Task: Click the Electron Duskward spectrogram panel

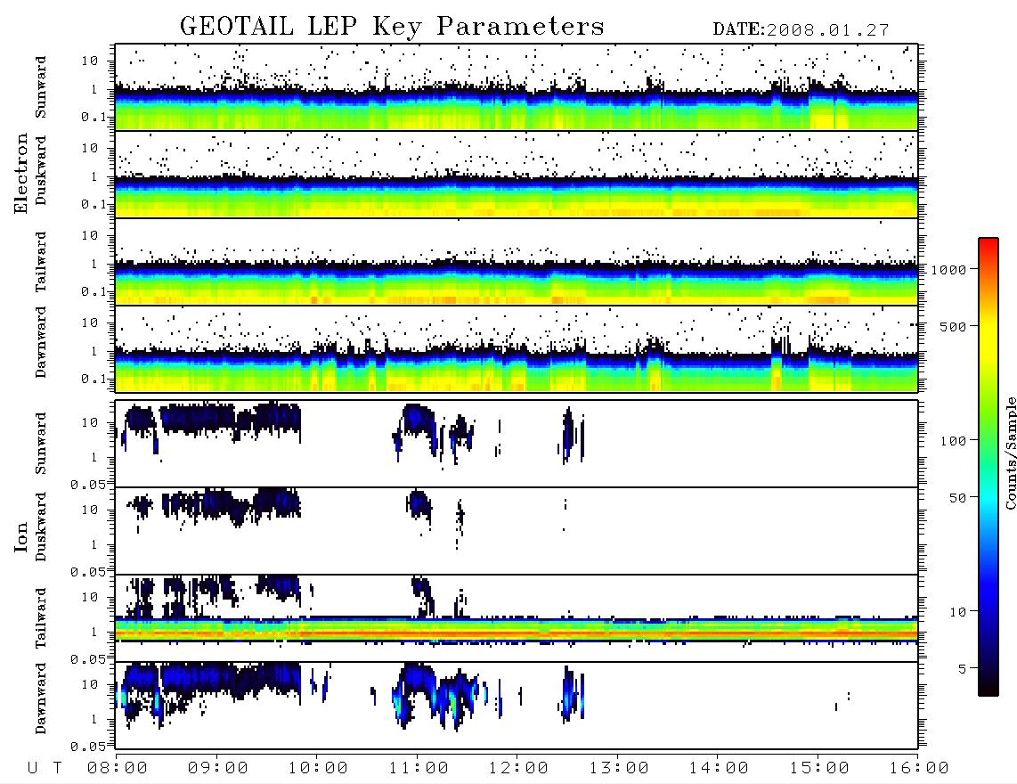Action: (517, 174)
